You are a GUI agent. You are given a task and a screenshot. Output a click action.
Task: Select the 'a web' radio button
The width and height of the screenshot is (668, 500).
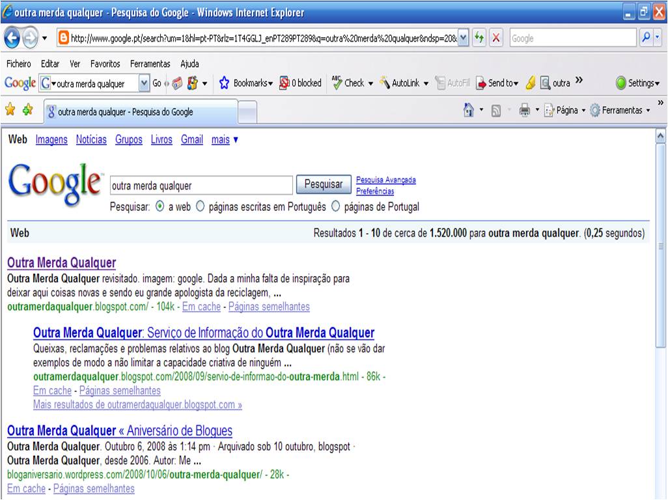[160, 206]
